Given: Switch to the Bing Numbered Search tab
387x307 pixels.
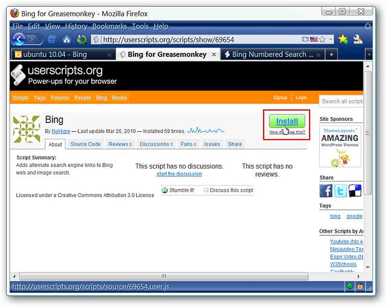Looking at the screenshot, I should click(273, 54).
